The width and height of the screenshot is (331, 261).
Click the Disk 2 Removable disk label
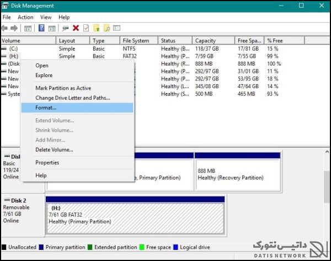[x=23, y=215]
